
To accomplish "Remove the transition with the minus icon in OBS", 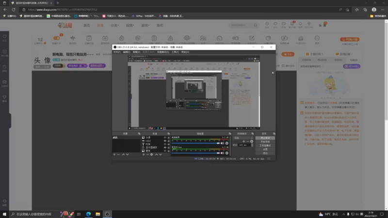I will coord(248,141).
